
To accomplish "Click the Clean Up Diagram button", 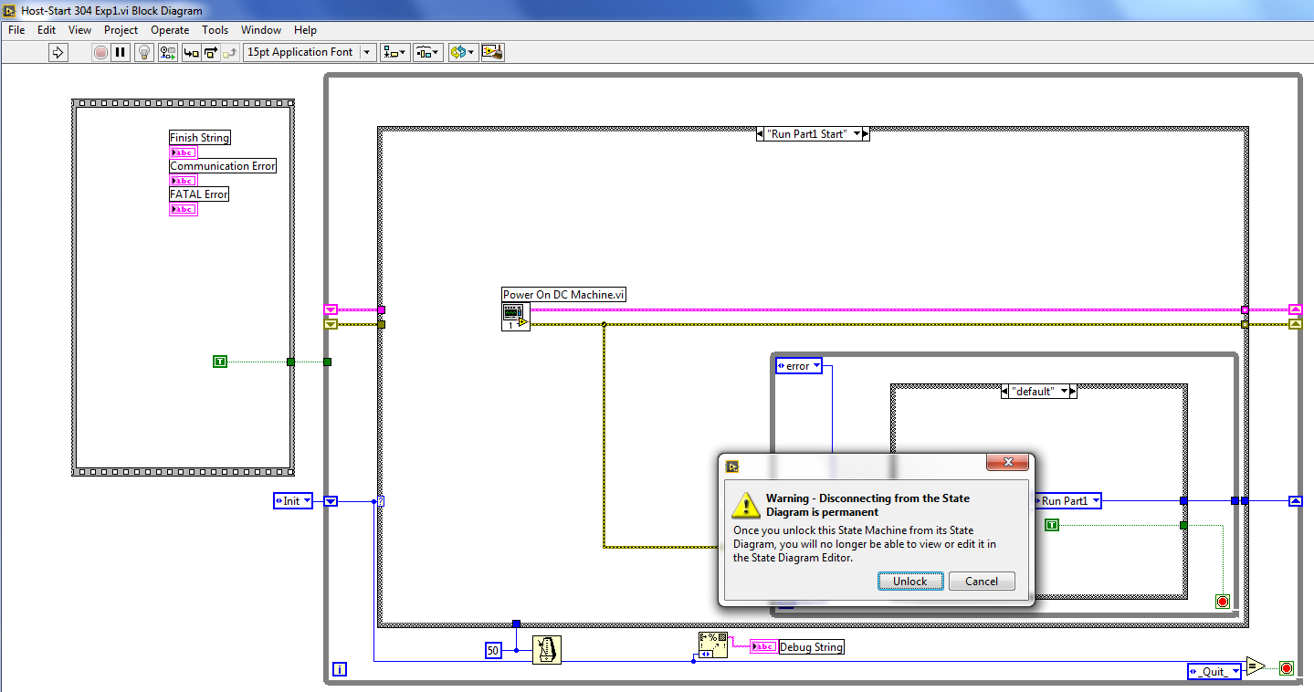I will pos(492,52).
